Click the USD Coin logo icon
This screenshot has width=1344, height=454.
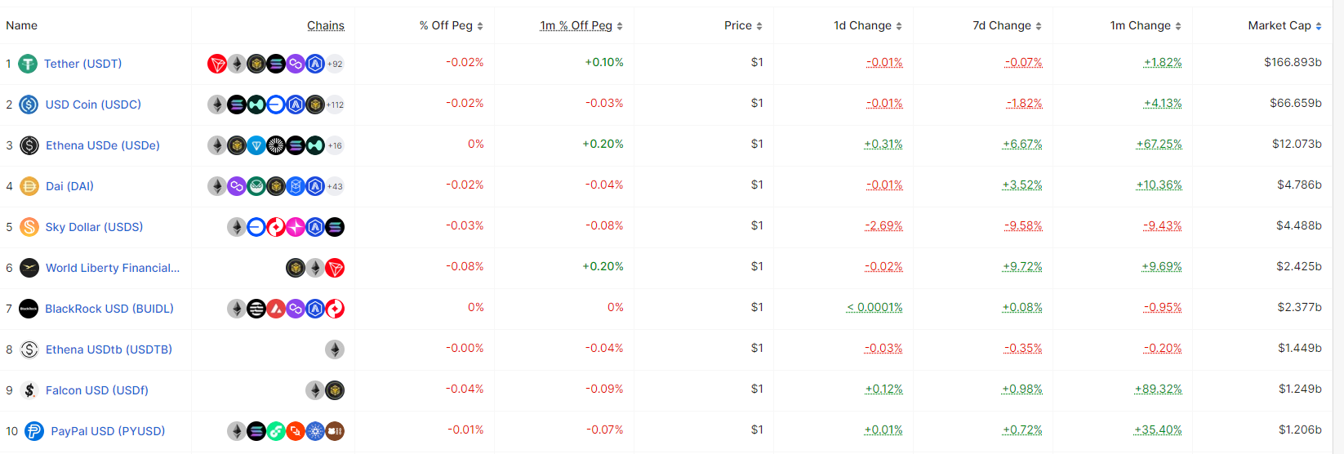coord(29,105)
